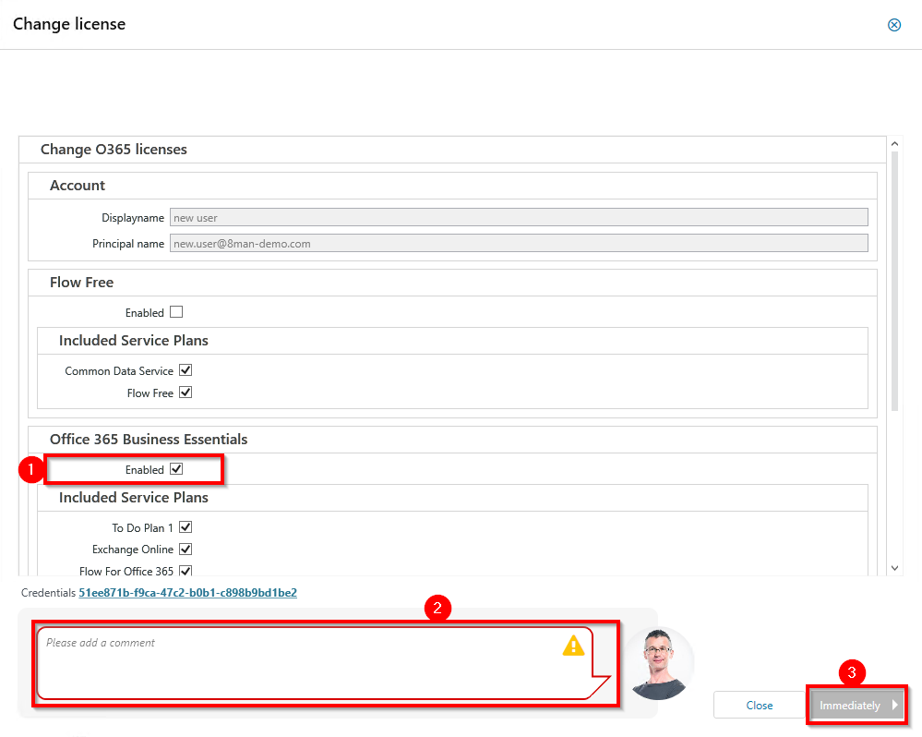Image resolution: width=922 pixels, height=737 pixels.
Task: Click the scroll up arrow of license list
Action: click(894, 144)
